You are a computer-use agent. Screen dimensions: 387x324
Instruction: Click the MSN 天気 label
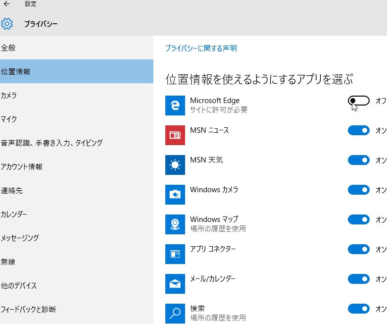click(206, 160)
